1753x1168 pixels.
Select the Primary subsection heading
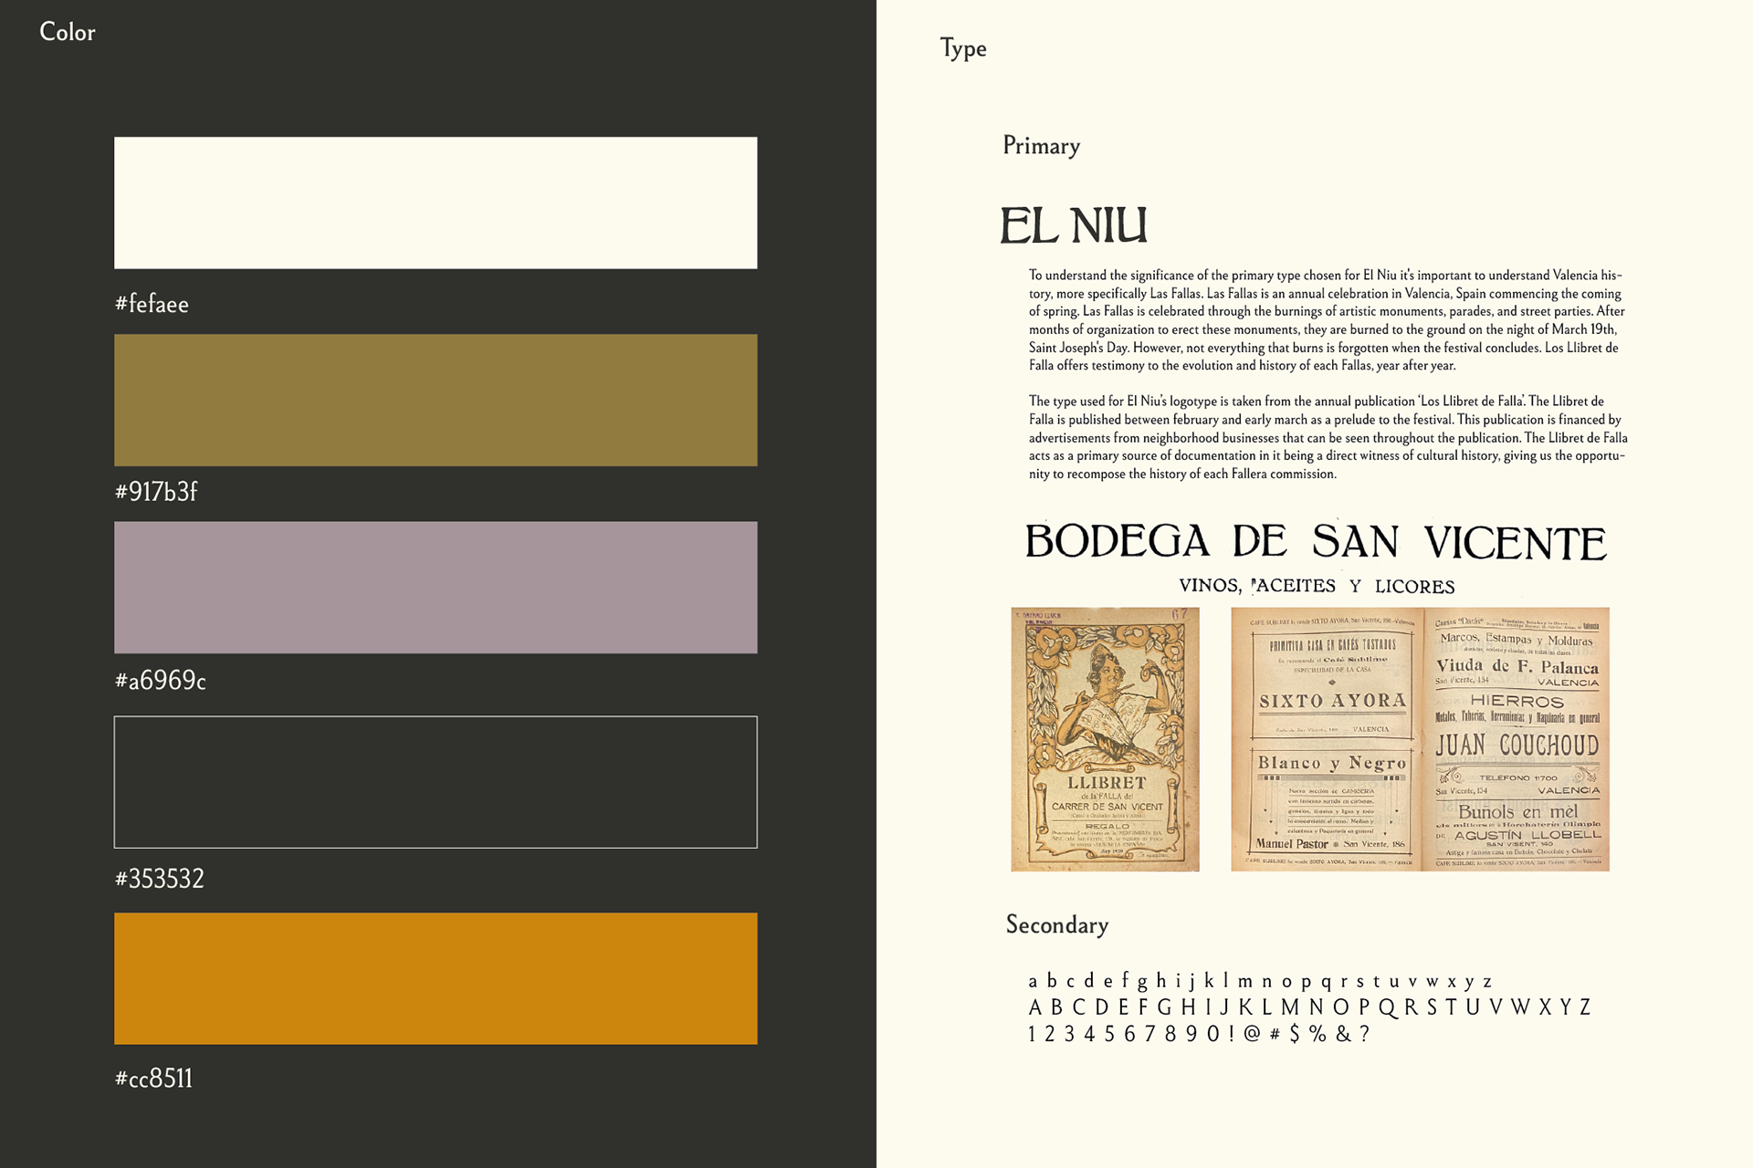point(1041,146)
